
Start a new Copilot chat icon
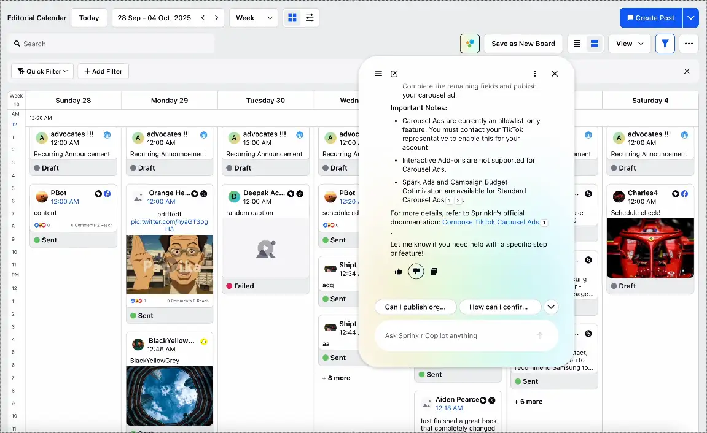tap(394, 74)
